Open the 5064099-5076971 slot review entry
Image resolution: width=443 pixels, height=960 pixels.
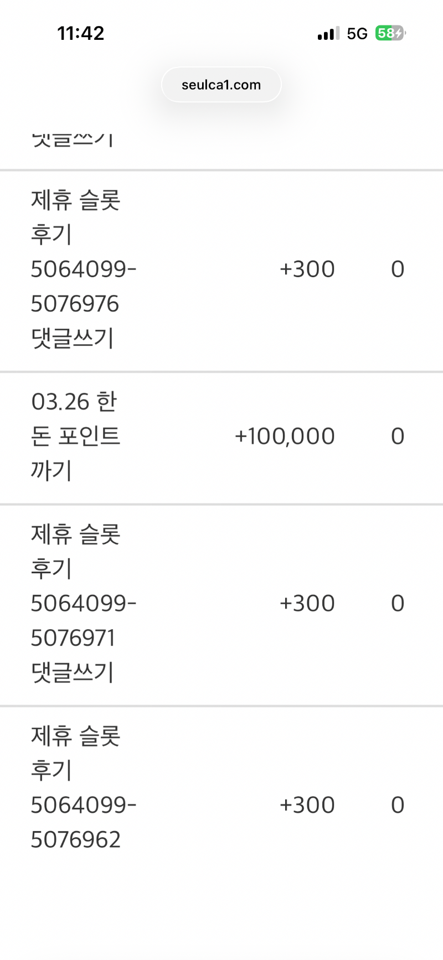[83, 604]
